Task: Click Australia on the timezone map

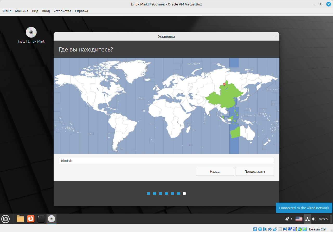Action: [242, 133]
